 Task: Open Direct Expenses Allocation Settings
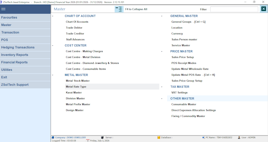[x=193, y=110]
